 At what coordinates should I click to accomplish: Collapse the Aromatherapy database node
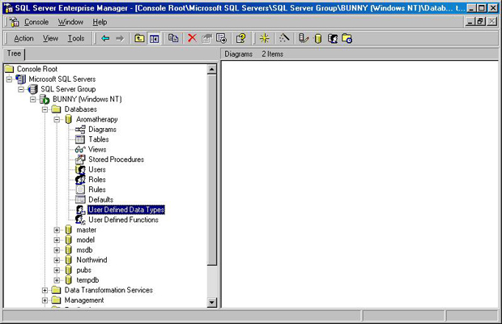click(x=57, y=119)
